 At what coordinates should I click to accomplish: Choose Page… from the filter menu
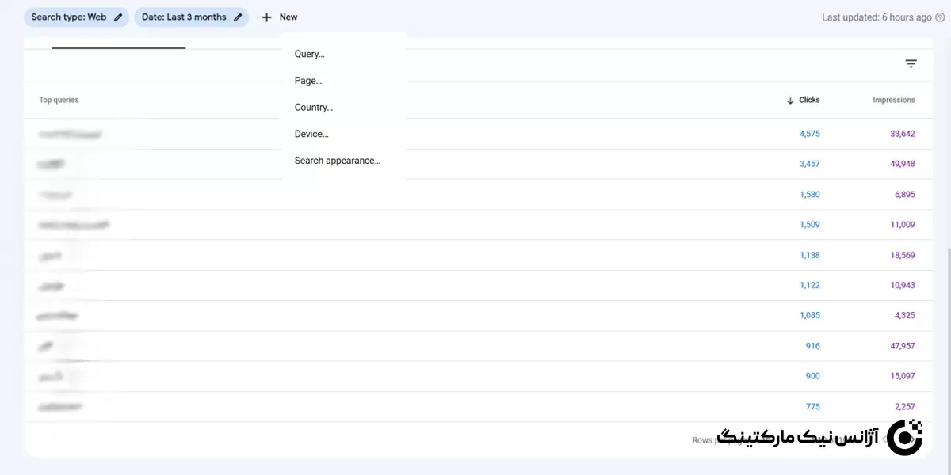(308, 81)
